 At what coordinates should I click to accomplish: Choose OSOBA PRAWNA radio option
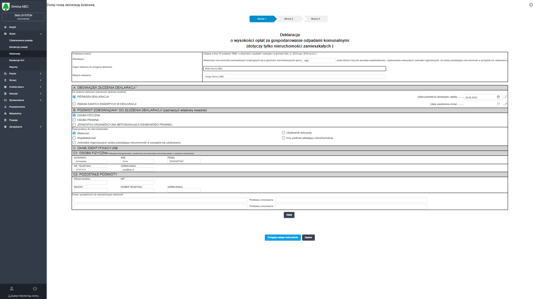click(x=74, y=120)
